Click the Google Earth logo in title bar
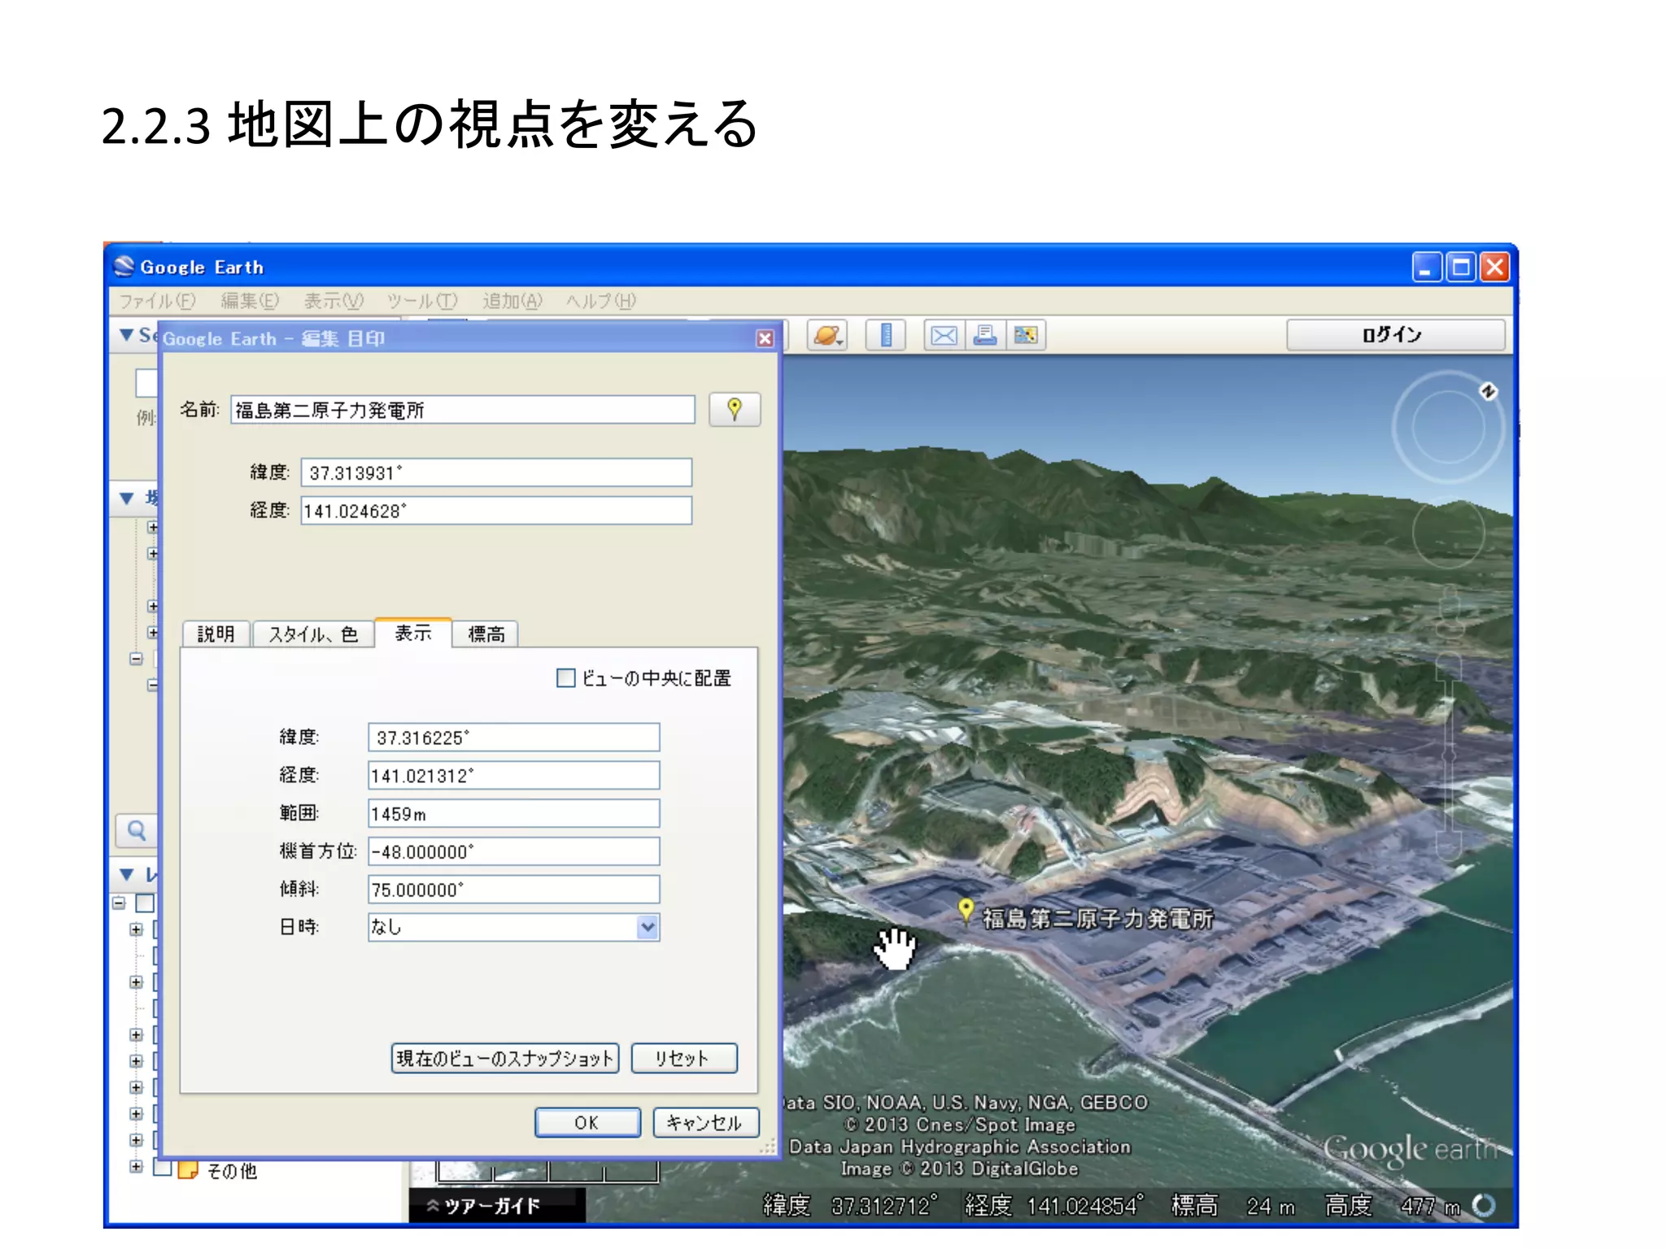This screenshot has height=1249, width=1666. tap(124, 267)
